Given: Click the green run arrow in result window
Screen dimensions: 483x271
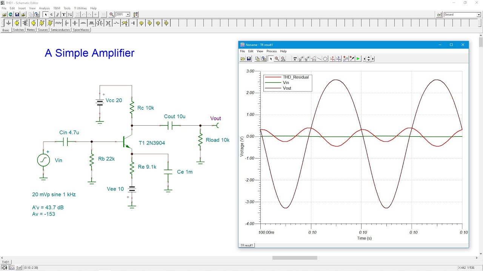Looking at the screenshot, I should pos(358,59).
